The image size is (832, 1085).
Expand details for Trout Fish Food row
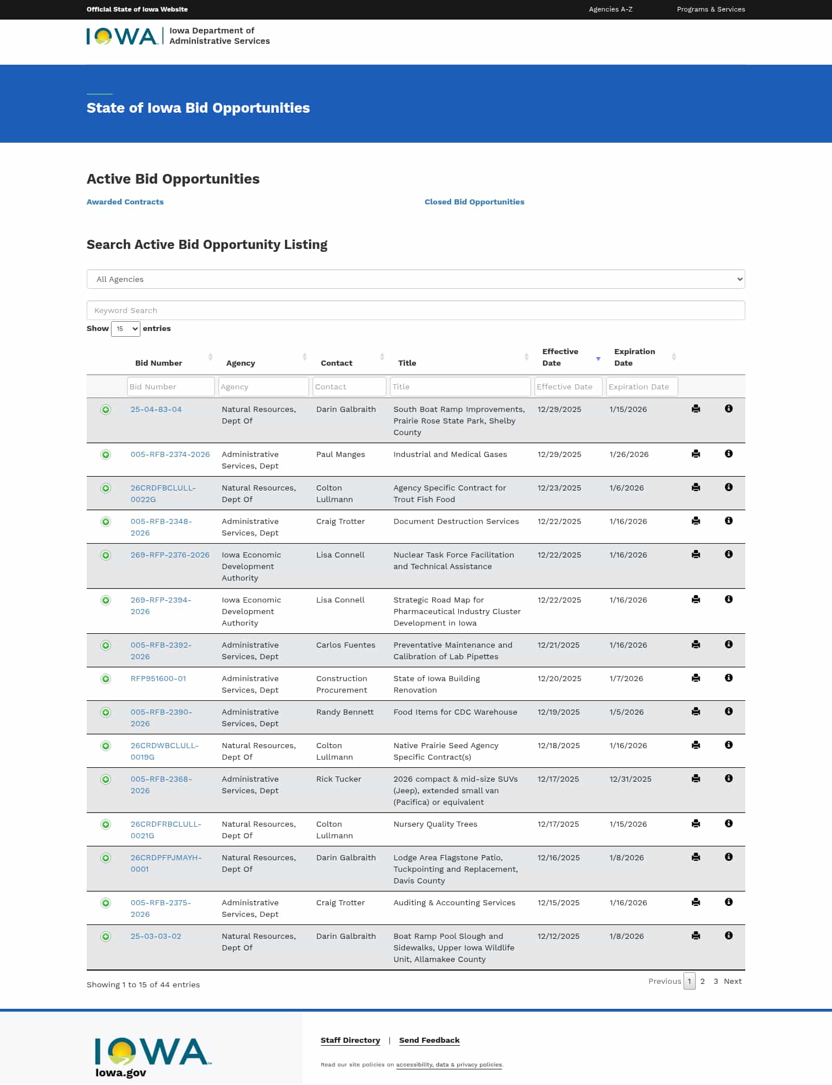[x=106, y=488]
